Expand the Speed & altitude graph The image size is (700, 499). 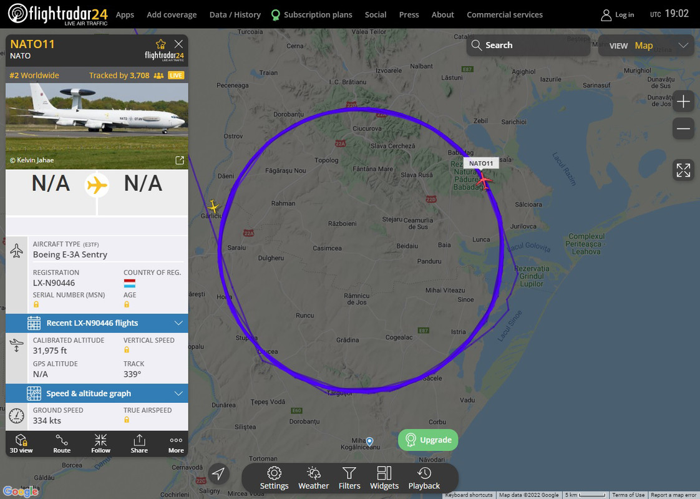tap(97, 393)
